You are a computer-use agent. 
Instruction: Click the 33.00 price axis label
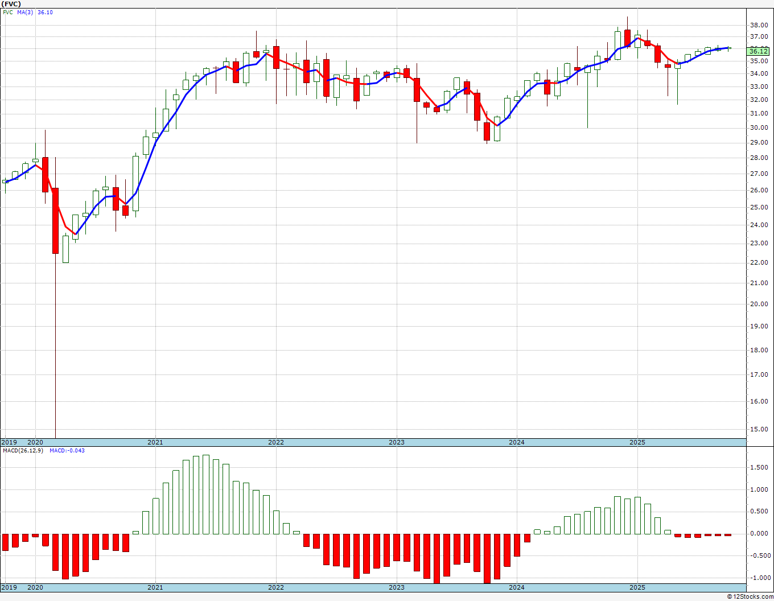pos(759,87)
